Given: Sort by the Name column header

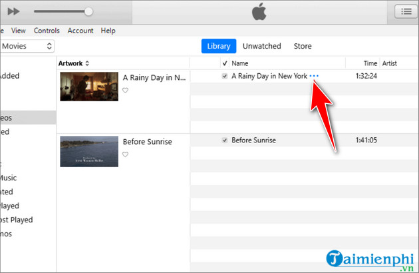Looking at the screenshot, I should coord(239,63).
